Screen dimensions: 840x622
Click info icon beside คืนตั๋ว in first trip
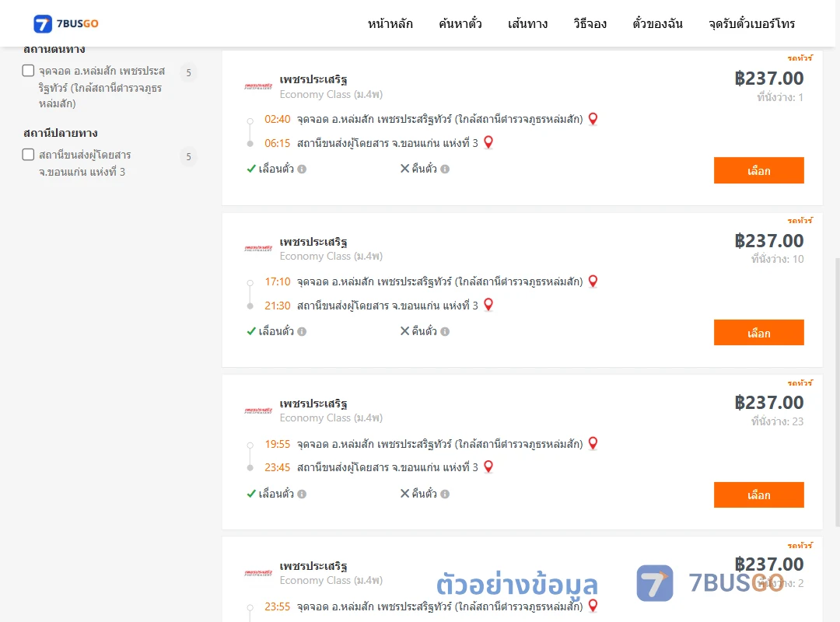click(445, 169)
